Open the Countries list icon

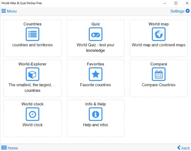tap(32, 34)
